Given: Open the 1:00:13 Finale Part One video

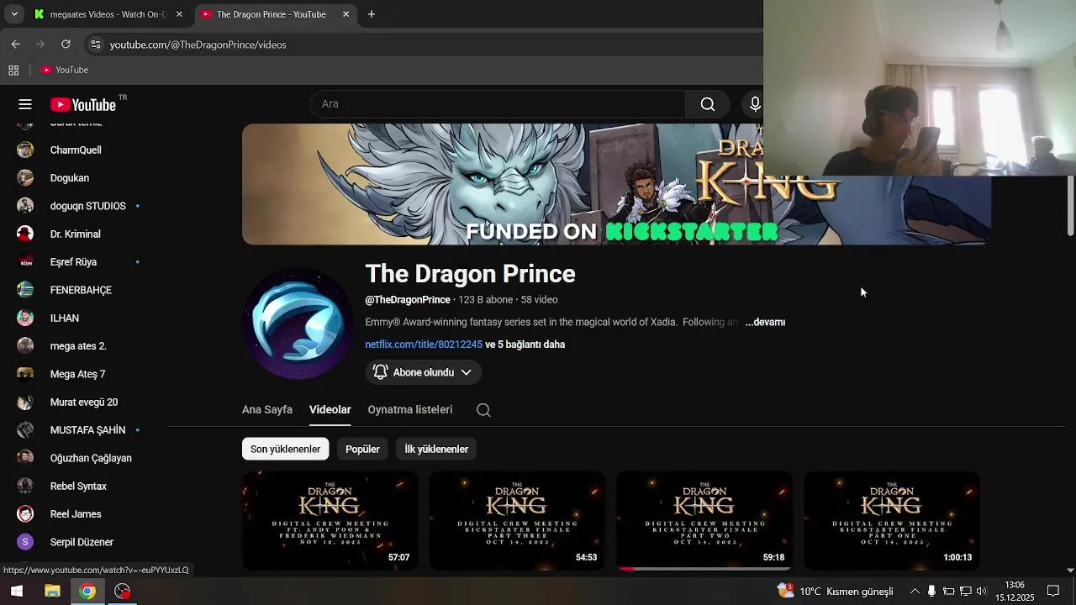Looking at the screenshot, I should pyautogui.click(x=892, y=521).
